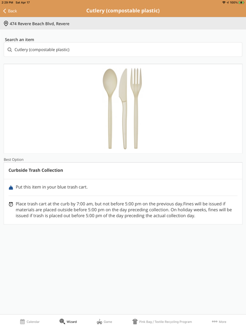Tap the Calendar icon in bottom bar
The height and width of the screenshot is (329, 246).
(x=22, y=322)
